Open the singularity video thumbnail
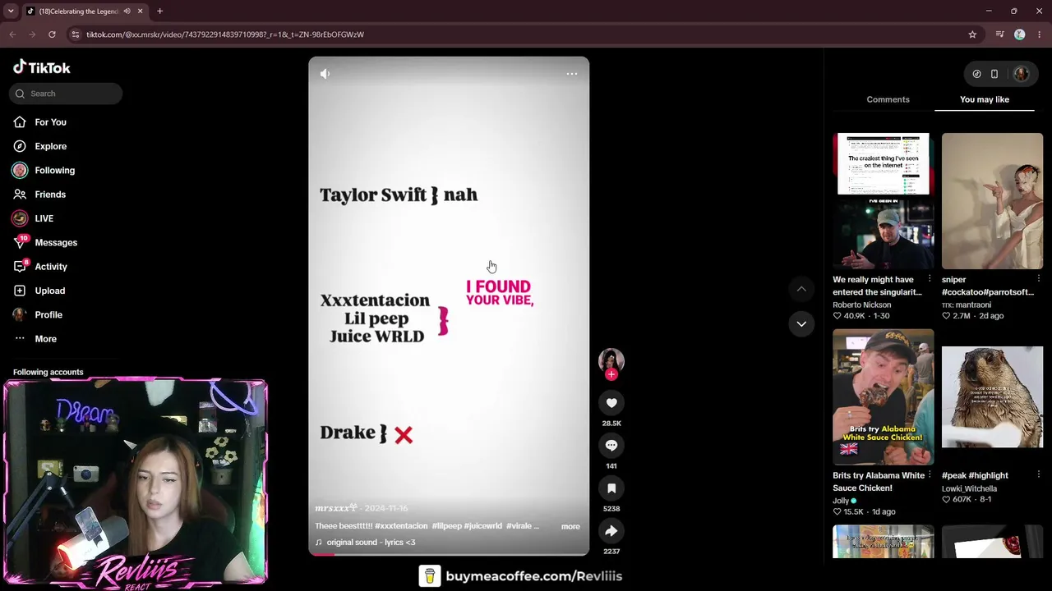 pos(884,201)
